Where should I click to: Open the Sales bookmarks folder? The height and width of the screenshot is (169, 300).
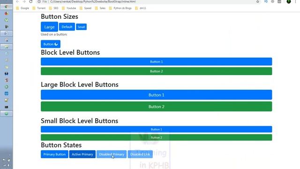[100, 8]
